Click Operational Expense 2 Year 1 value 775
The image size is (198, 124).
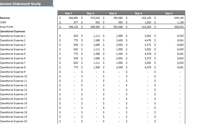click(x=76, y=40)
